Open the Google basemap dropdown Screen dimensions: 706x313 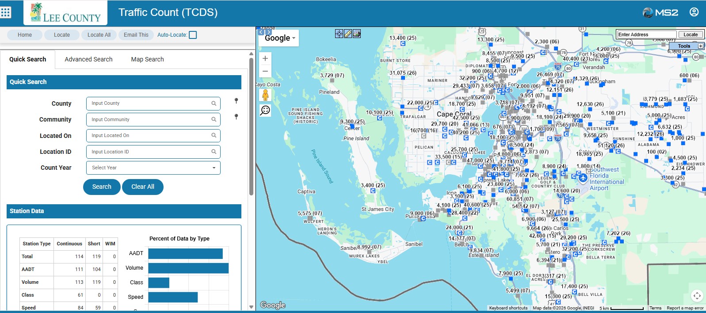pos(279,38)
